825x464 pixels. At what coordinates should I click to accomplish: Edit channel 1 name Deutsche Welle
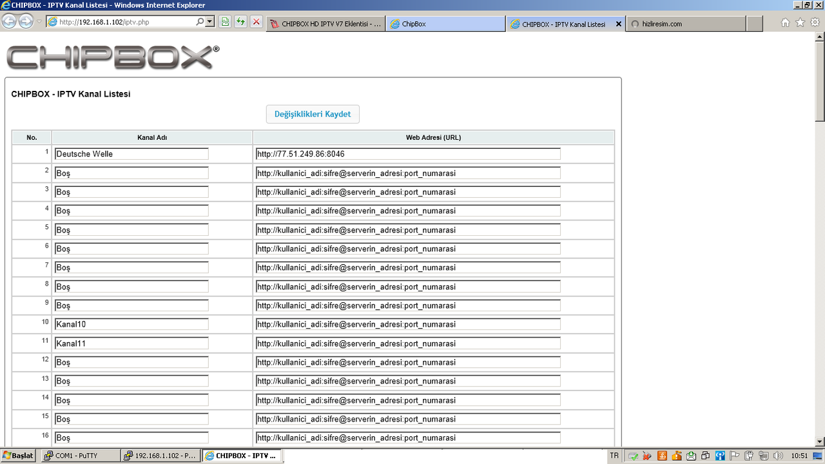click(131, 154)
